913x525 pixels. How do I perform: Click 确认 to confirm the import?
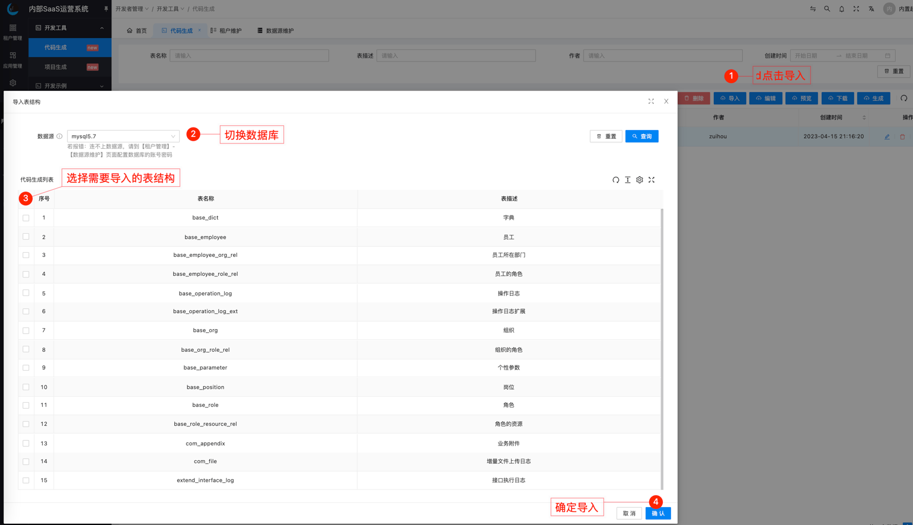pos(657,513)
